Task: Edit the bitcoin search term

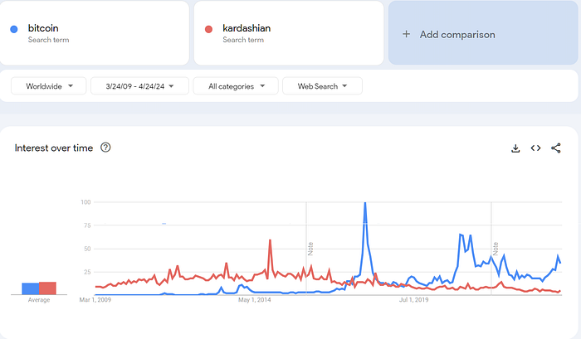Action: click(x=44, y=28)
